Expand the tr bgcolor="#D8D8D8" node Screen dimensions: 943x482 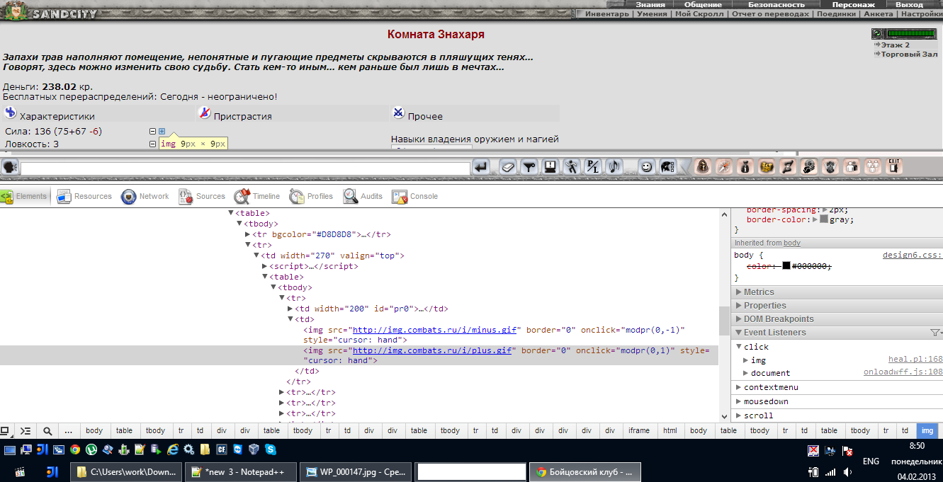click(x=248, y=234)
